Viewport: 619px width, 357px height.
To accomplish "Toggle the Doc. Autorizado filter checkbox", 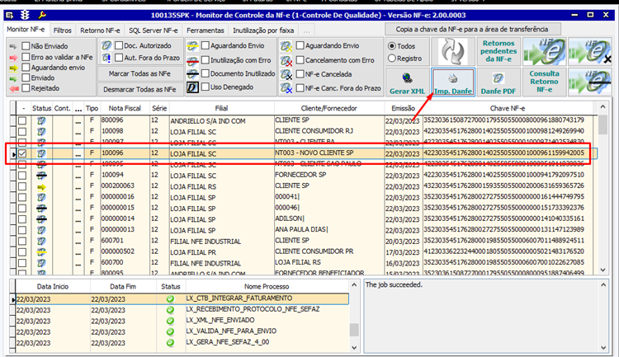I will tap(117, 45).
